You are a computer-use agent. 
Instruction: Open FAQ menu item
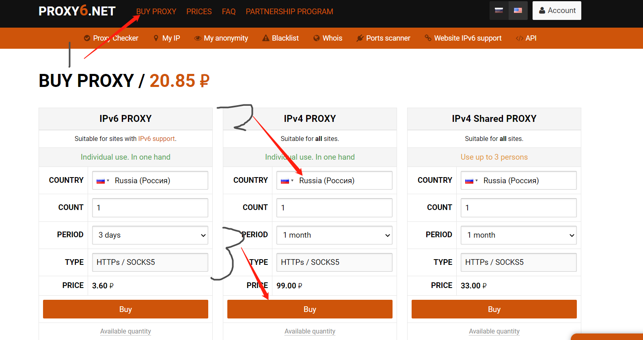pyautogui.click(x=229, y=11)
